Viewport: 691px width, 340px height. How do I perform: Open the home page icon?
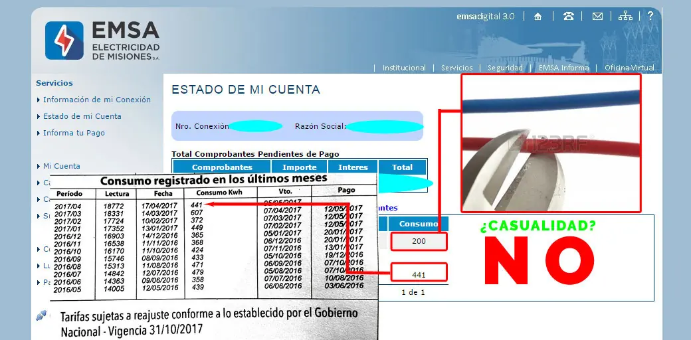(538, 17)
